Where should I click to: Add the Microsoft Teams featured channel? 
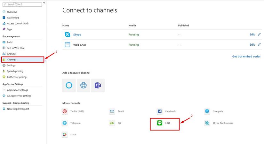point(98,85)
